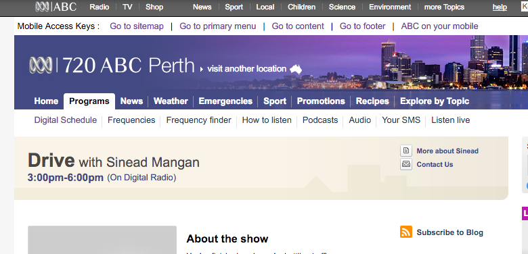Click visit another location link

tap(247, 69)
